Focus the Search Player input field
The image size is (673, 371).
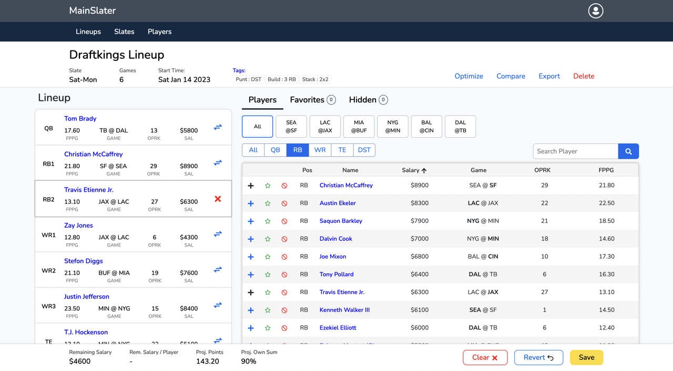pos(575,151)
